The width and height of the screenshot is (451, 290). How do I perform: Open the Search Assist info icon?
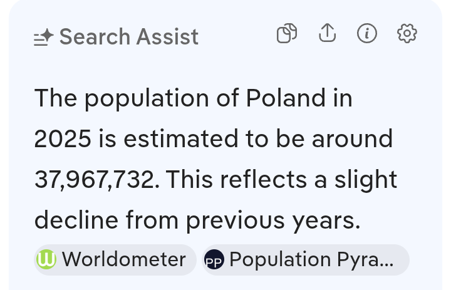click(367, 34)
